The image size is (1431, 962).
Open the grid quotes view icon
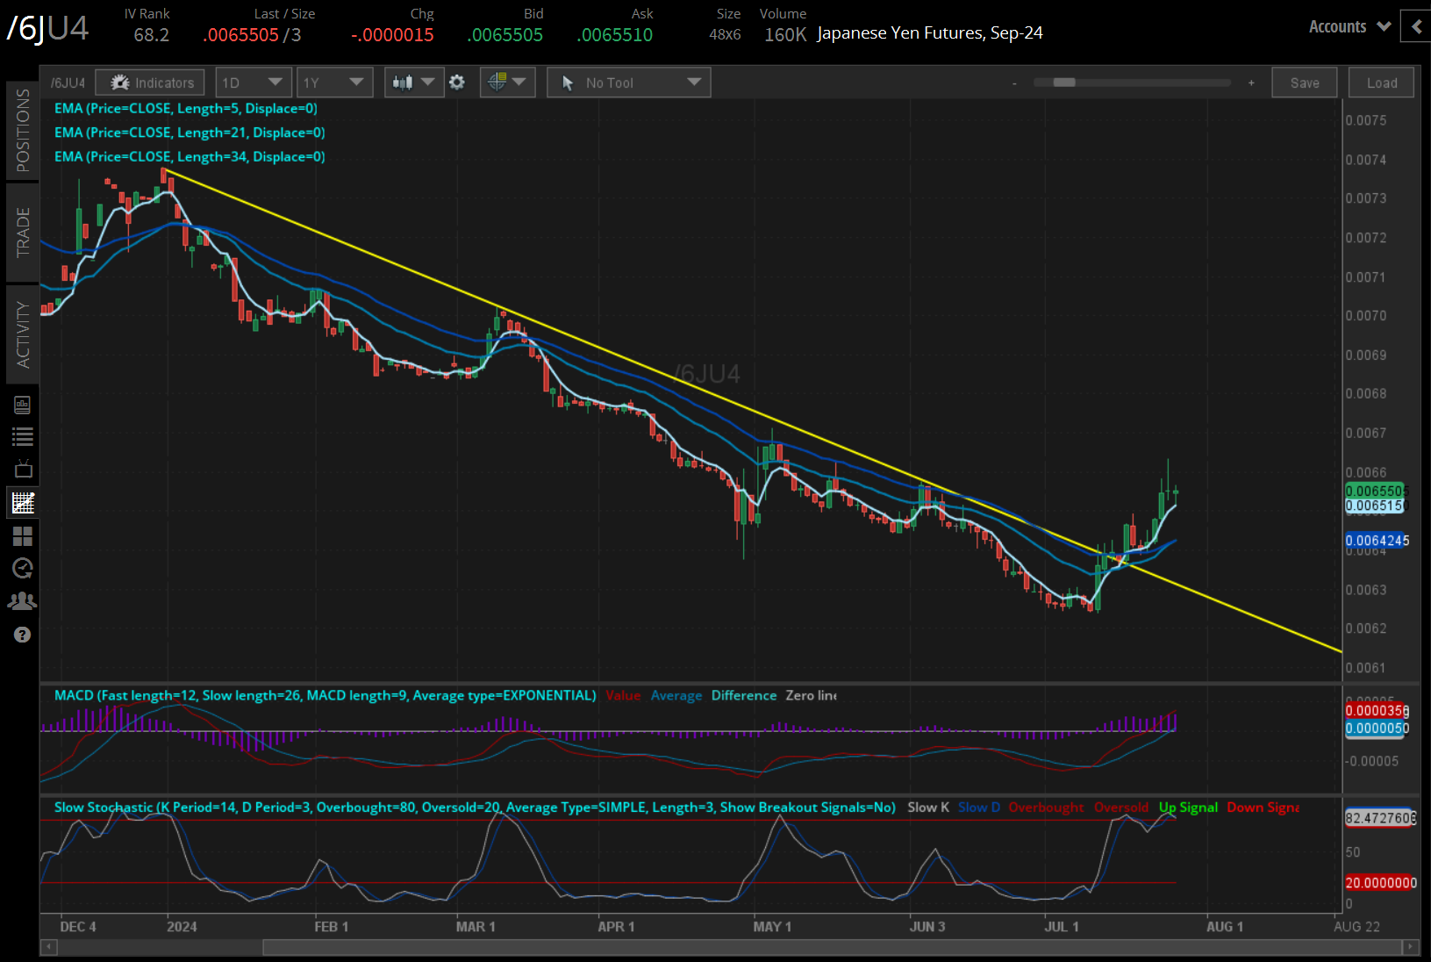[x=23, y=535]
